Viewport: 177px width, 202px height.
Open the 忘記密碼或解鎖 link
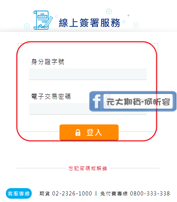click(x=88, y=168)
